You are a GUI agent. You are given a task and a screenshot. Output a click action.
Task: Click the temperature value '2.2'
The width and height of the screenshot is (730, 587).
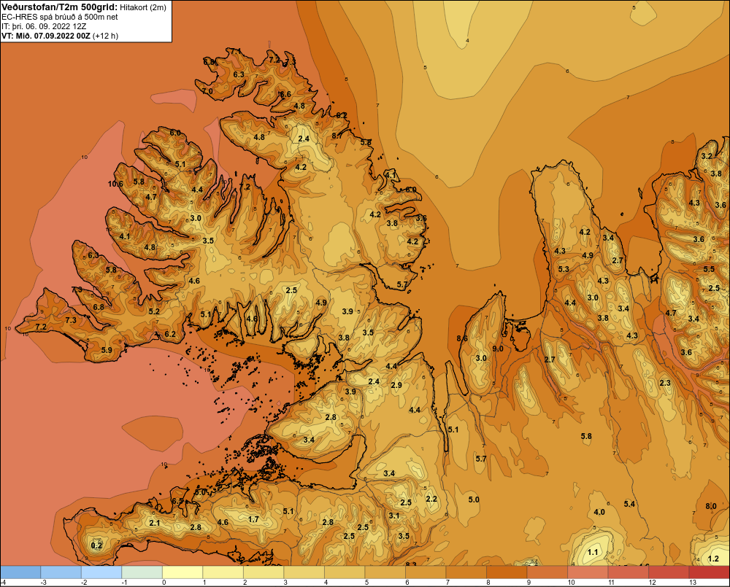[x=431, y=499]
